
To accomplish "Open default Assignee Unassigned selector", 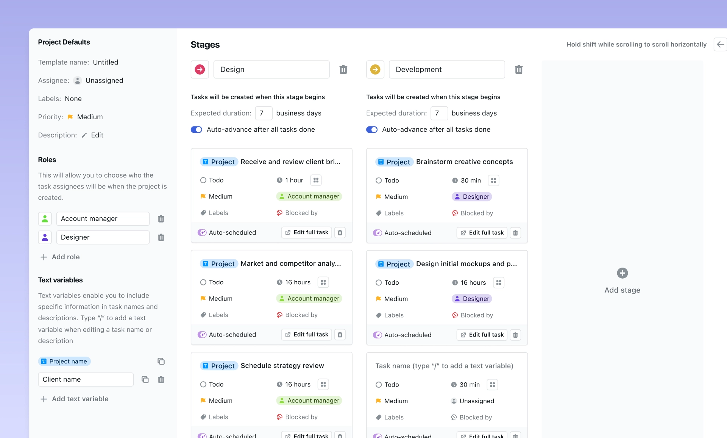I will (x=98, y=81).
